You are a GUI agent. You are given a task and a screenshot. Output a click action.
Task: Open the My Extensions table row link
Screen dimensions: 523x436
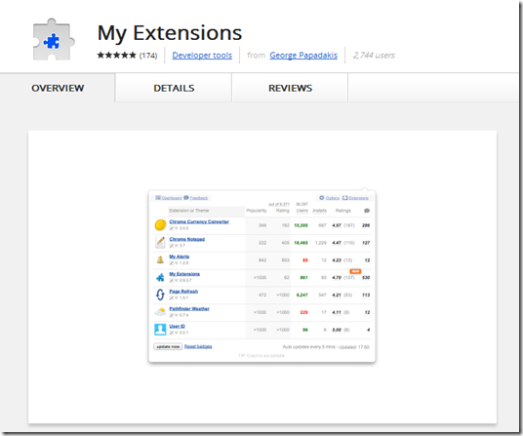(x=184, y=274)
